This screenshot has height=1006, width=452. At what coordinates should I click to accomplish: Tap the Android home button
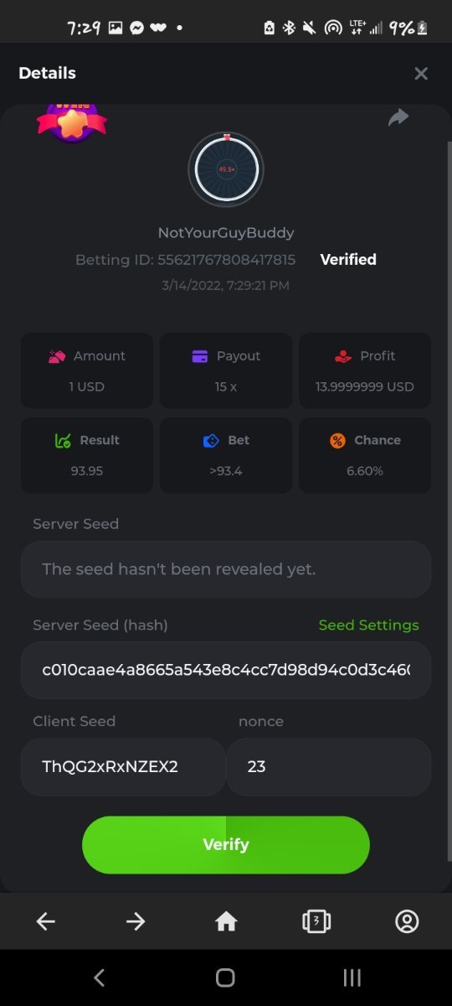pyautogui.click(x=225, y=977)
